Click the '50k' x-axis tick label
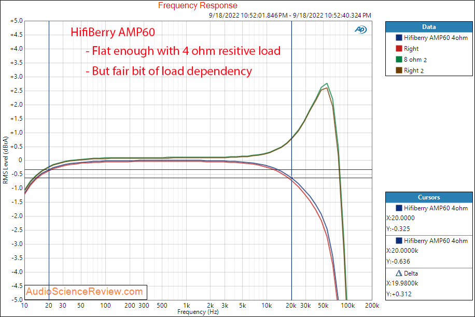Image resolution: width=475 pixels, height=317 pixels. (x=323, y=306)
